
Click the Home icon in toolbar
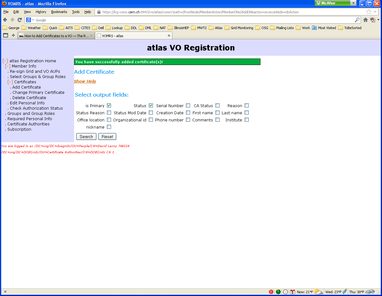(x=366, y=20)
